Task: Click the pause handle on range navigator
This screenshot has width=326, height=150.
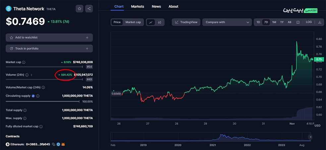Action: [x=311, y=137]
